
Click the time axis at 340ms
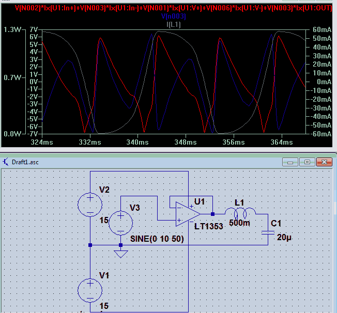(x=137, y=142)
